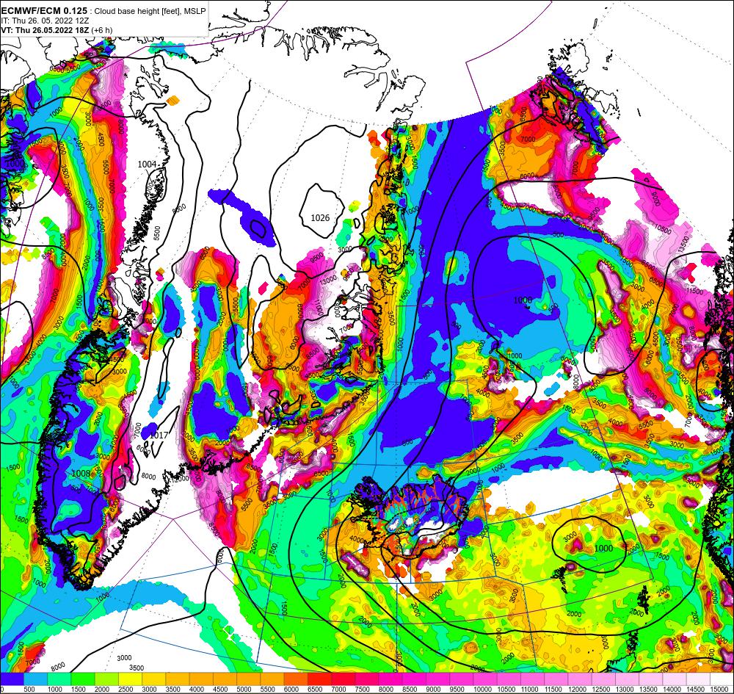Pick the legend swatch between 14500 and 15000
Image resolution: width=734 pixels, height=694 pixels.
(x=699, y=680)
